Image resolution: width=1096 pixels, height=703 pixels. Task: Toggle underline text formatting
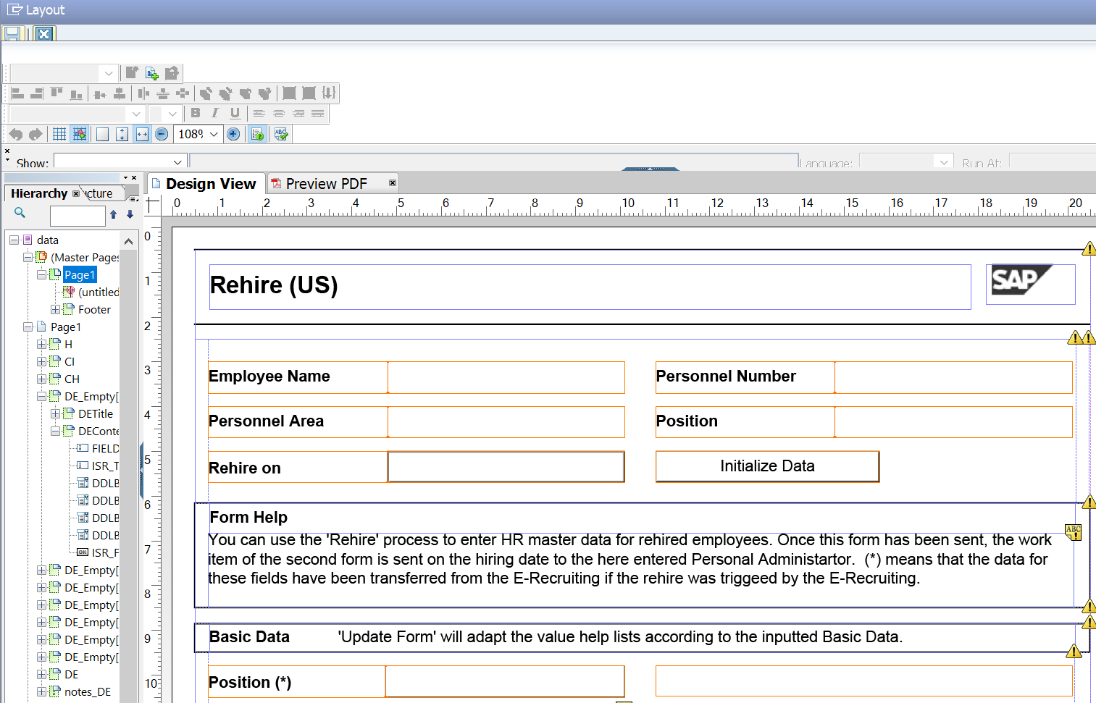pos(233,113)
